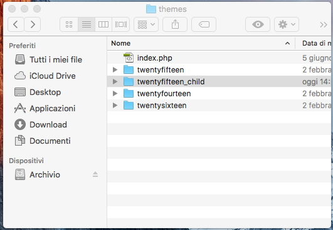Switch to list view

pyautogui.click(x=87, y=24)
